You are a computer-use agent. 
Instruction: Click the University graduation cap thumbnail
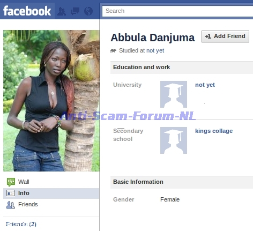(x=174, y=94)
